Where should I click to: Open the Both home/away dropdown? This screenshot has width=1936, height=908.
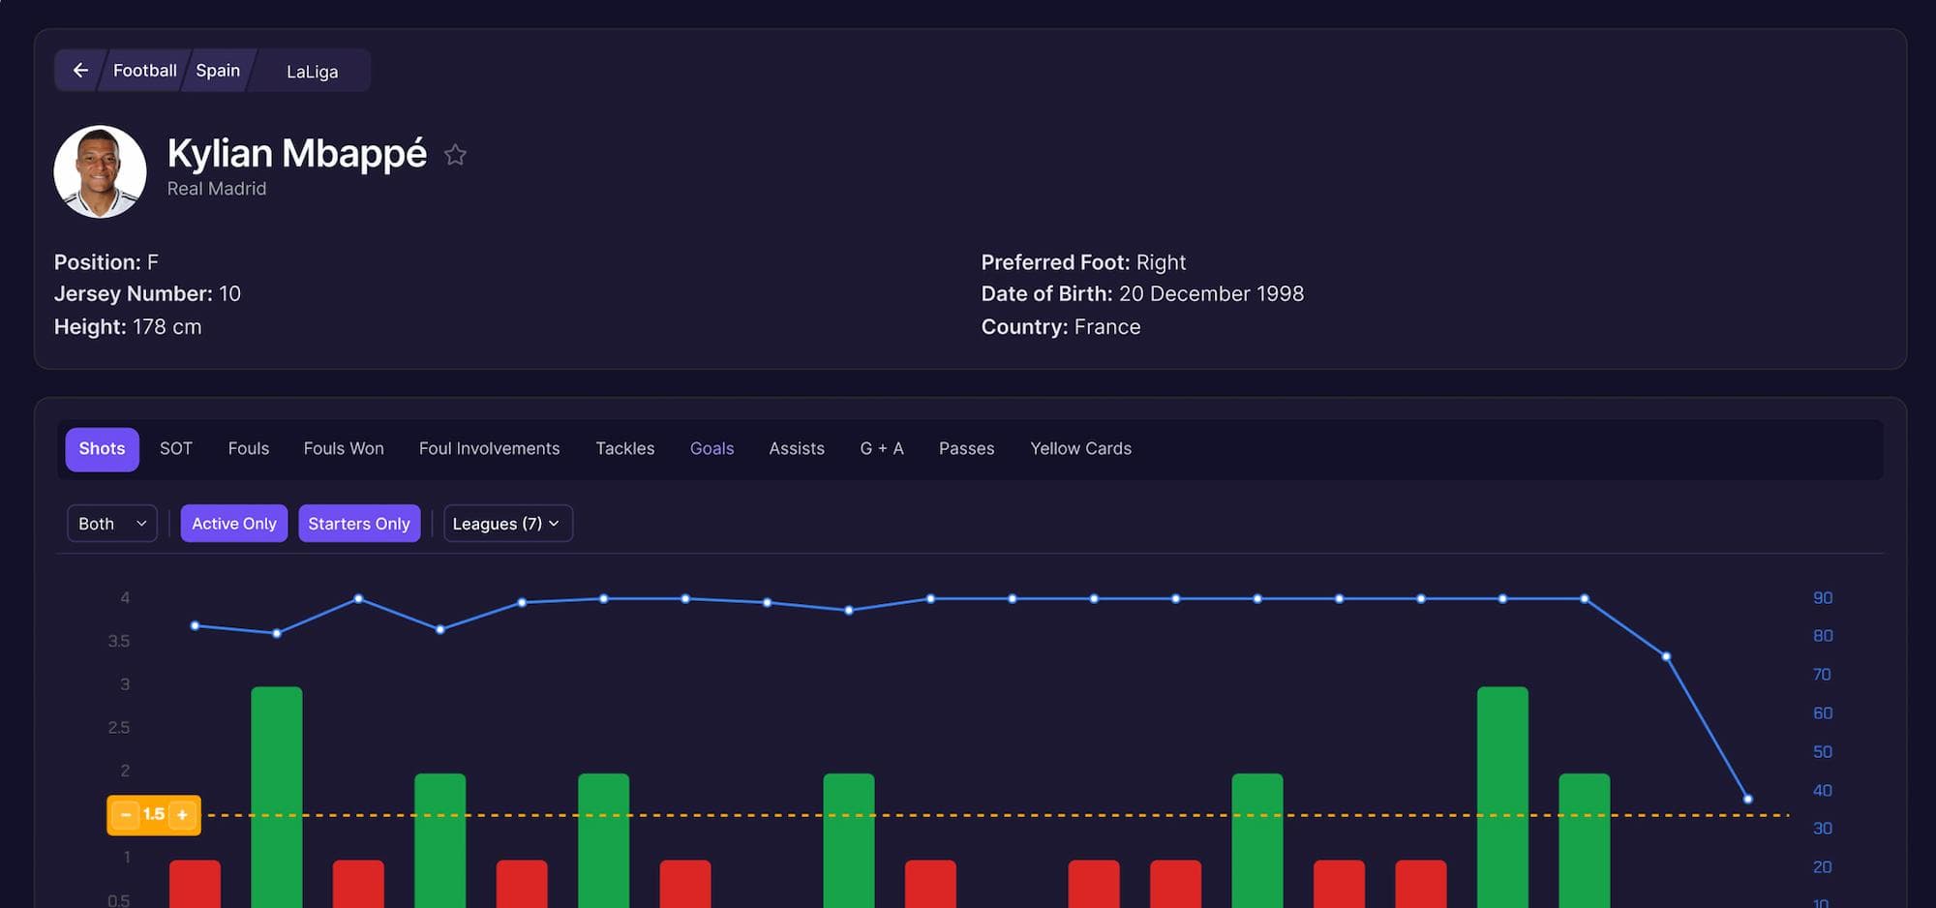tap(111, 523)
